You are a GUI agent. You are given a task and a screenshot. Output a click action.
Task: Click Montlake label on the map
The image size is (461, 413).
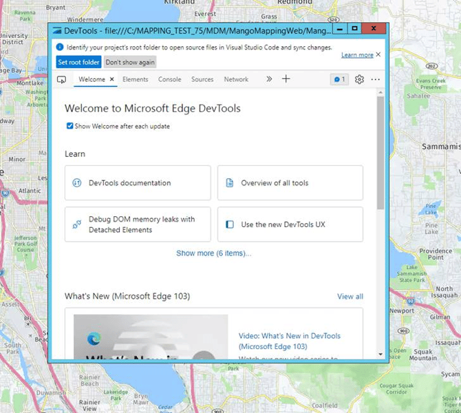[30, 83]
